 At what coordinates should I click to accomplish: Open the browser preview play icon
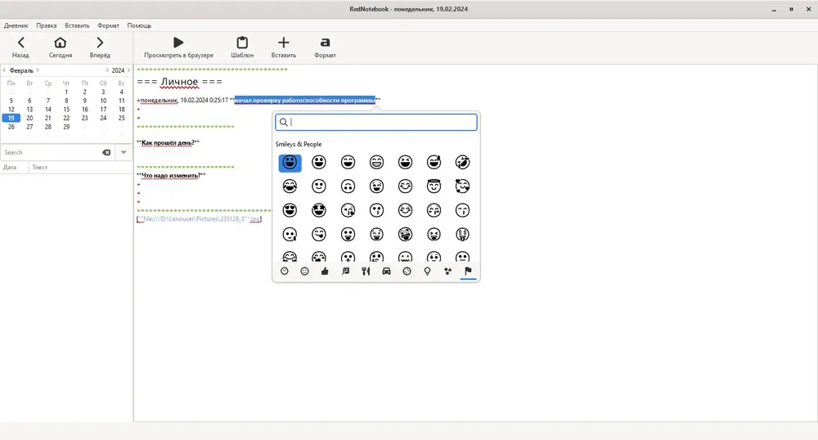(x=178, y=43)
